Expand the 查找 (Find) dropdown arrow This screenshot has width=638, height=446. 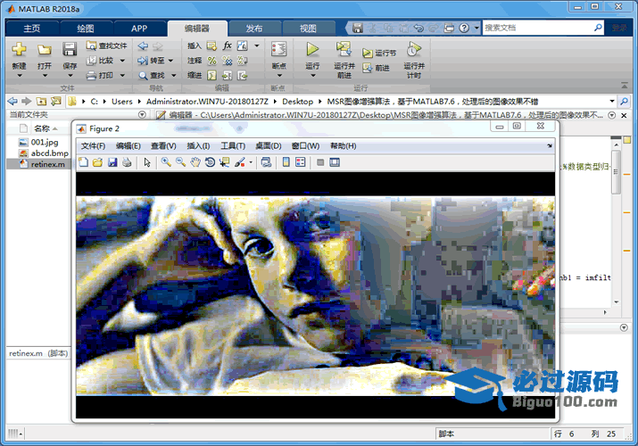pos(174,75)
